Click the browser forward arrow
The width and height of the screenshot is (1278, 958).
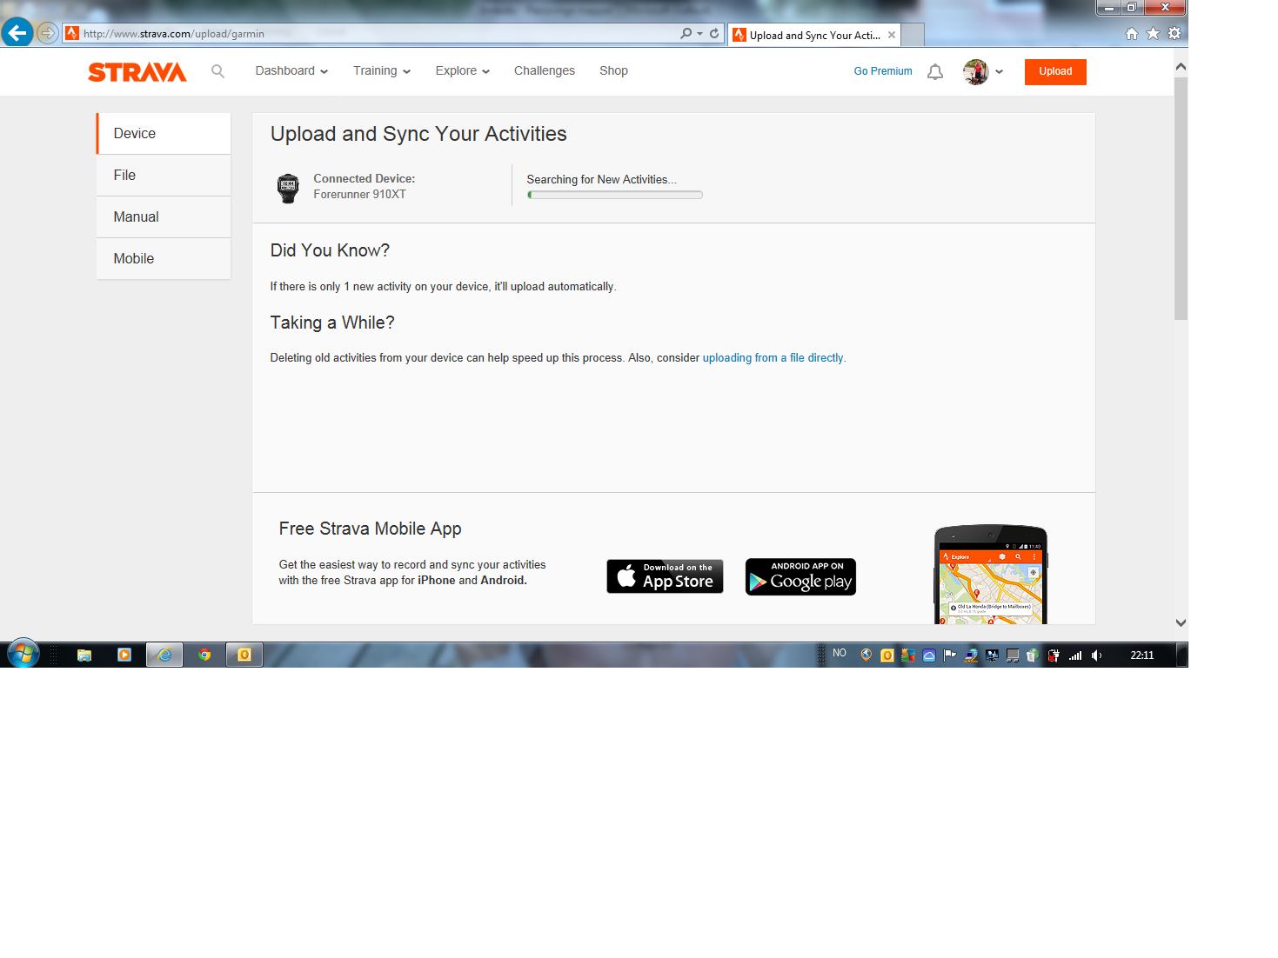pos(48,33)
